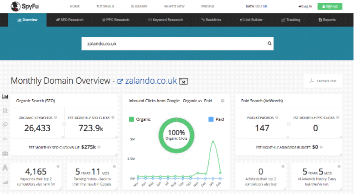
Task: Click the 100% Organic Clicks donut chart
Action: tap(176, 135)
